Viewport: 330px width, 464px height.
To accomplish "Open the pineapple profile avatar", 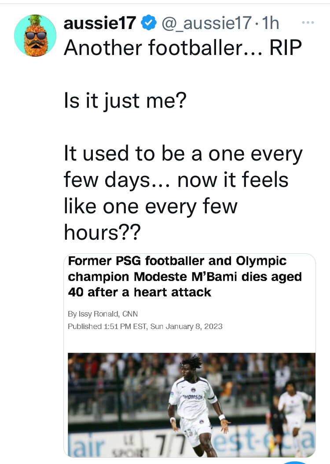I will [35, 35].
